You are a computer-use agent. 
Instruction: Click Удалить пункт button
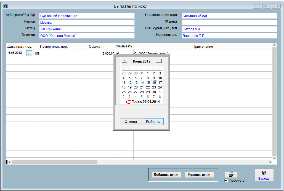199,175
